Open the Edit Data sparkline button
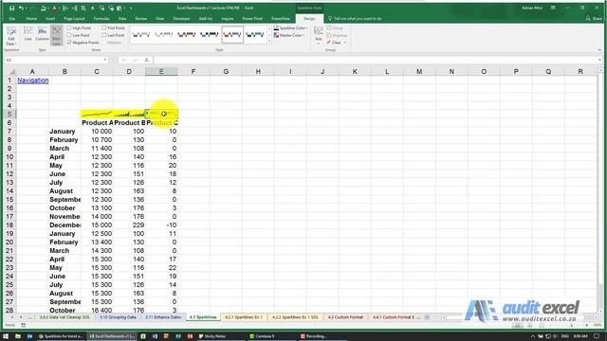Image resolution: width=607 pixels, height=341 pixels. coord(10,36)
